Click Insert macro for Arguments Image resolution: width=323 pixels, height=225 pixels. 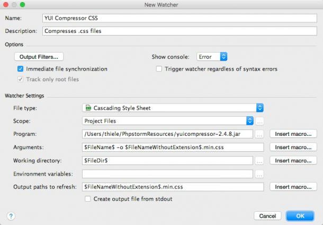pos(293,148)
